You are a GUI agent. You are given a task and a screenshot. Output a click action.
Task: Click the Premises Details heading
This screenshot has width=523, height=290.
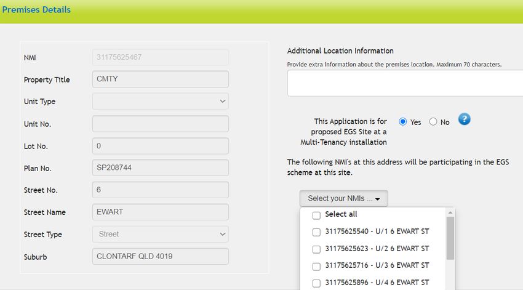(36, 10)
